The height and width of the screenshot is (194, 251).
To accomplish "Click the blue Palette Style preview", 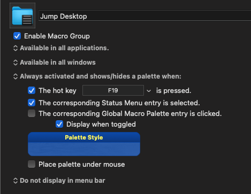I will click(x=84, y=144).
